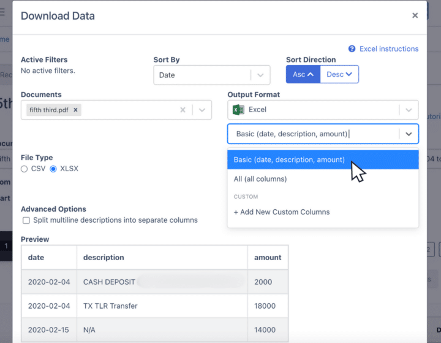Viewport: 441px width, 343px height.
Task: Select CSV file type
Action: pos(24,169)
